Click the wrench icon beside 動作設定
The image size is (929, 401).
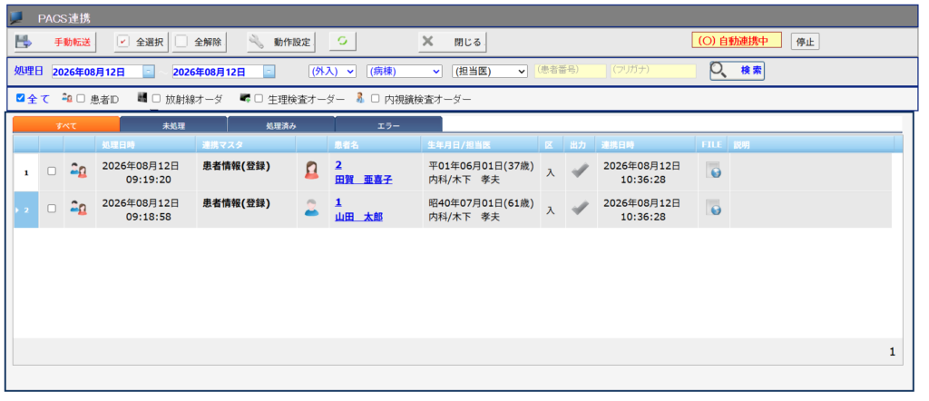point(257,42)
